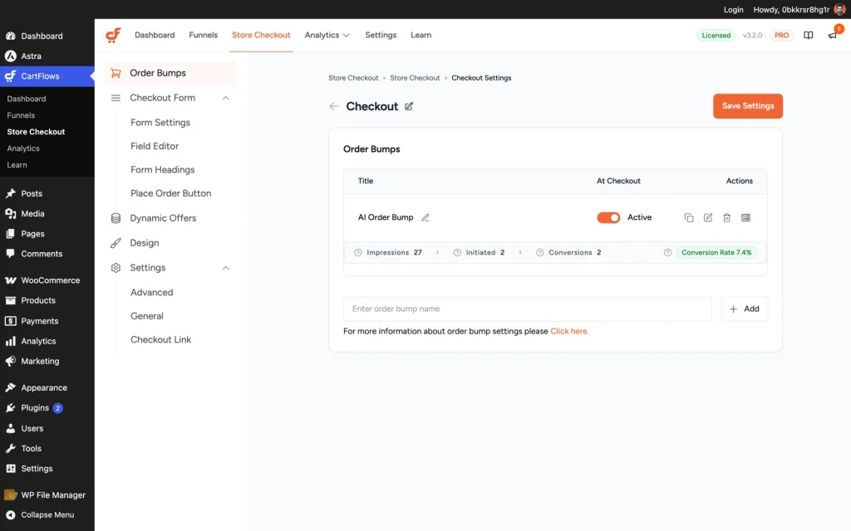Click Store Checkout breadcrumb first link
Screen dimensions: 851x531
[353, 78]
